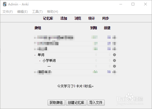This screenshot has width=152, height=109.
Task: Maximize the Anki window
Action: click(x=133, y=4)
